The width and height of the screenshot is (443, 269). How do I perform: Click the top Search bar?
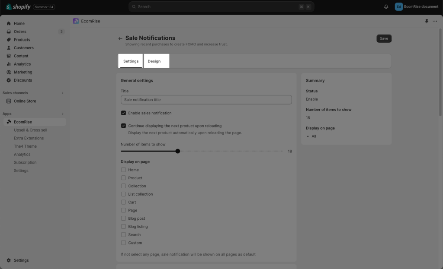221,7
